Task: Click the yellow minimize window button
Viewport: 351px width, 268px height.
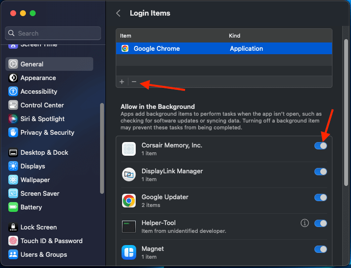Action: [x=23, y=13]
